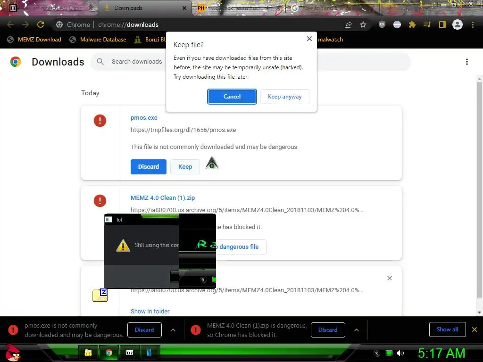Close the Downloads tab
Screen dimensions: 483x362
[184, 8]
